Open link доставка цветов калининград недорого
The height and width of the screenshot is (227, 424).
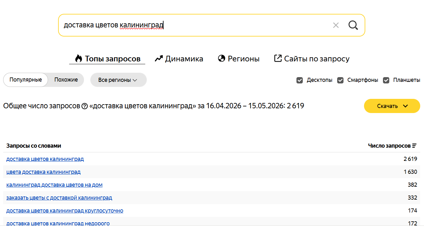coord(58,223)
